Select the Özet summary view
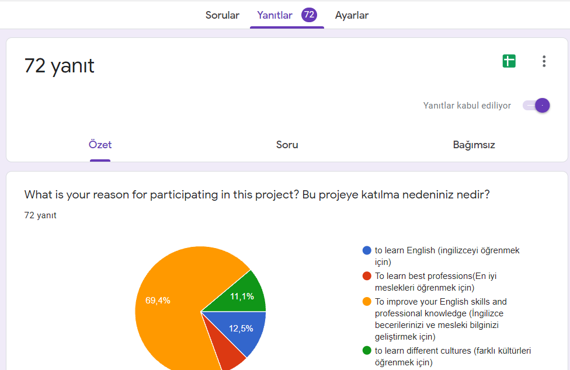Viewport: 570px width, 370px height. (100, 144)
